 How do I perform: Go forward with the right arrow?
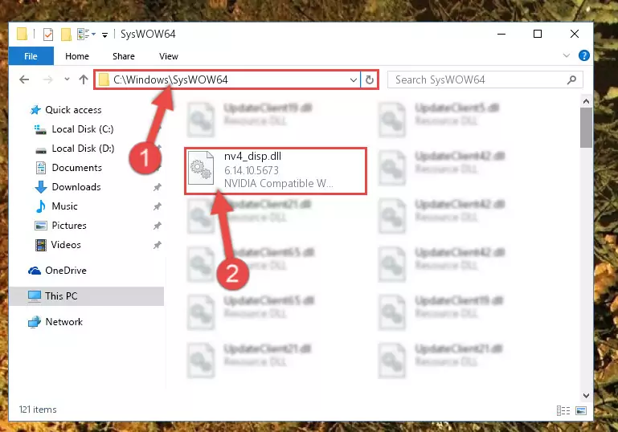(x=47, y=79)
